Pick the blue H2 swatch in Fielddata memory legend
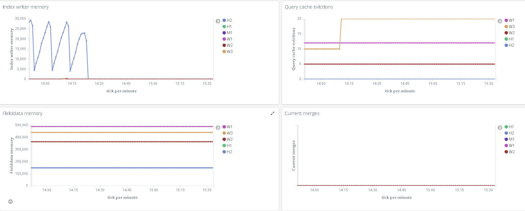This screenshot has height=211, width=525. click(x=224, y=152)
